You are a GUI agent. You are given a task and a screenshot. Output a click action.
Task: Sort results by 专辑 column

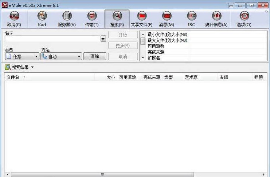click(235, 77)
